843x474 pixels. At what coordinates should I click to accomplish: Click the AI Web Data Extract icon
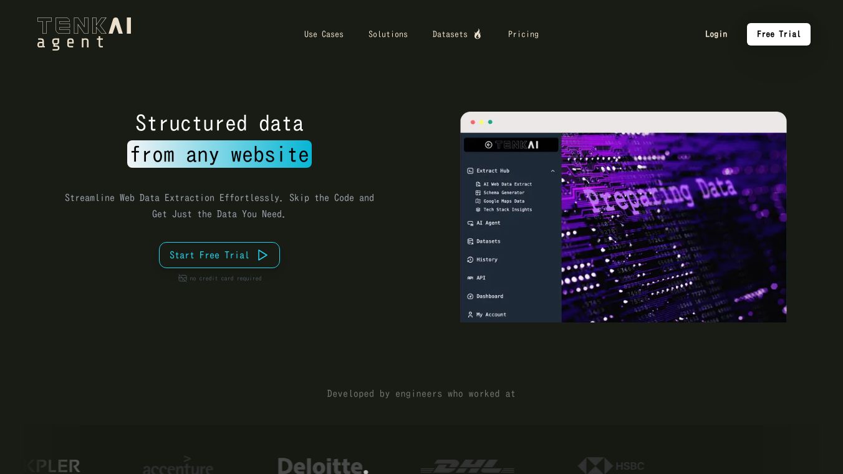tap(478, 184)
